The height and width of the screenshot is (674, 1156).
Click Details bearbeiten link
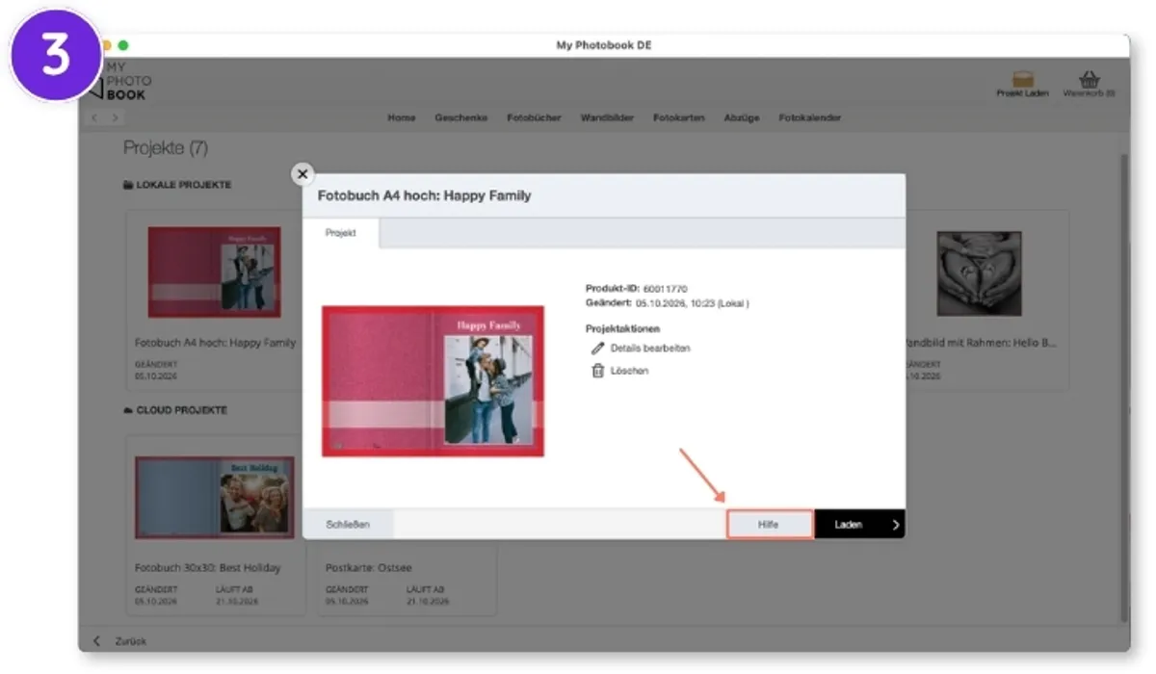(650, 349)
